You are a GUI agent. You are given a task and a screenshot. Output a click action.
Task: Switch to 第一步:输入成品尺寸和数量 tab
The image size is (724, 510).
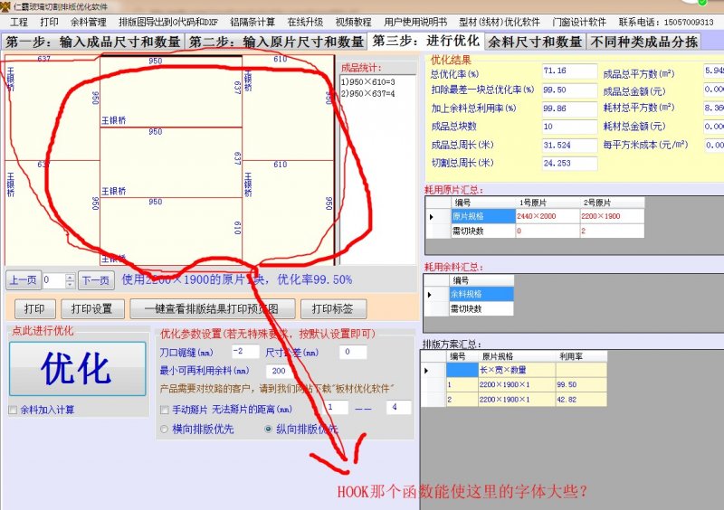tap(93, 42)
